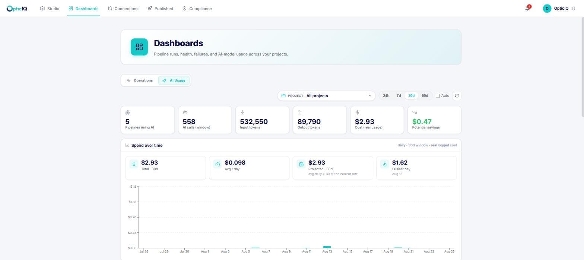Click the $0.098 Avg / day value
Image resolution: width=584 pixels, height=260 pixels.
pos(235,162)
